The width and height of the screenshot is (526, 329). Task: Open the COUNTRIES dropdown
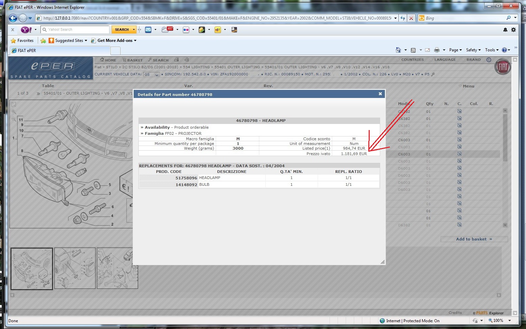click(x=410, y=60)
